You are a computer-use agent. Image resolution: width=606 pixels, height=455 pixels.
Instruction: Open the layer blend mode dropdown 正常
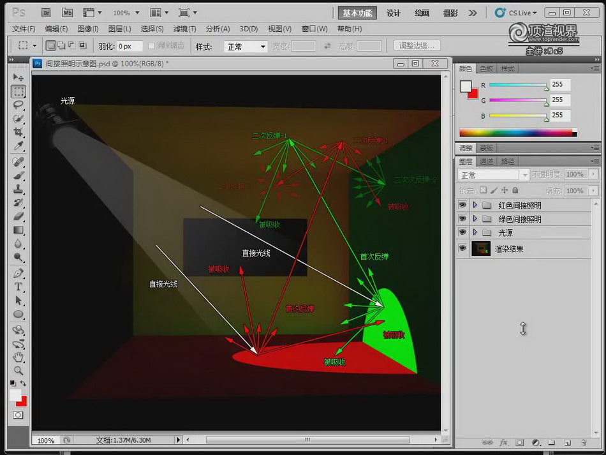coord(494,175)
